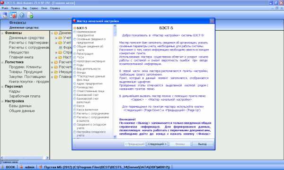
Task: Select Закупки. Поставщики item
Action: (27, 77)
